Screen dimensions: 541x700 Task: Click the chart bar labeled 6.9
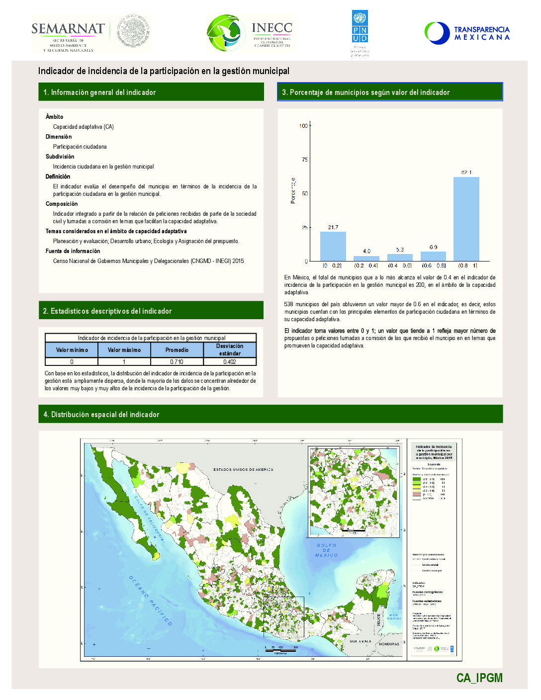(x=434, y=257)
